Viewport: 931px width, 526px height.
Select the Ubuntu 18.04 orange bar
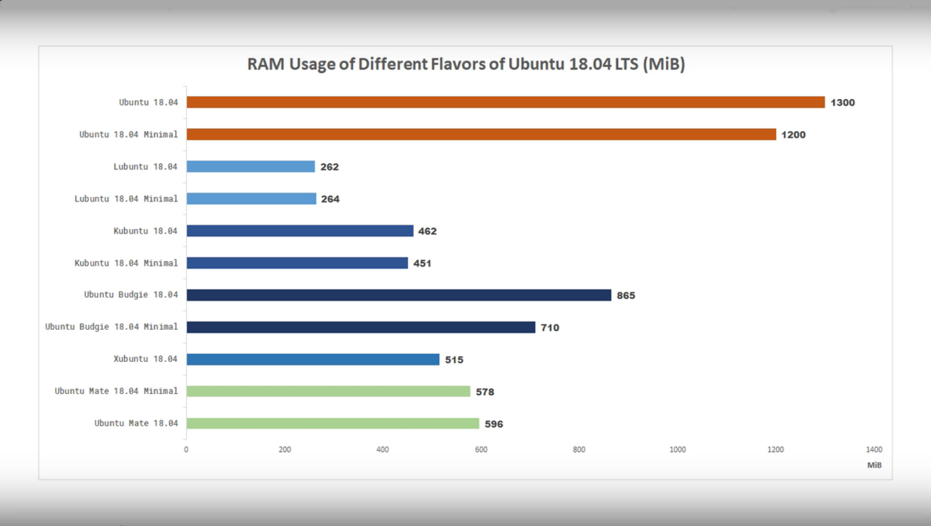(x=505, y=102)
